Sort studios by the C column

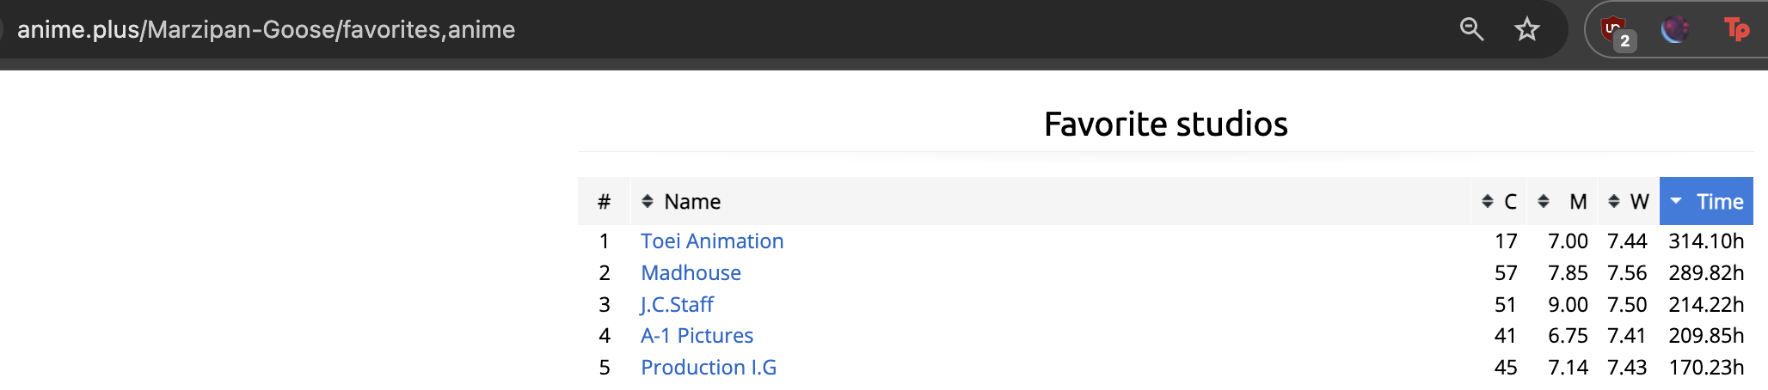tap(1499, 202)
